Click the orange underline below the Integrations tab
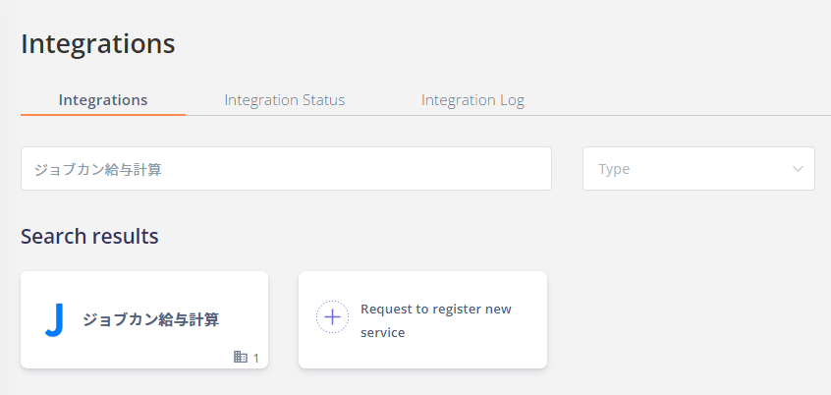Image resolution: width=831 pixels, height=395 pixels. point(103,115)
